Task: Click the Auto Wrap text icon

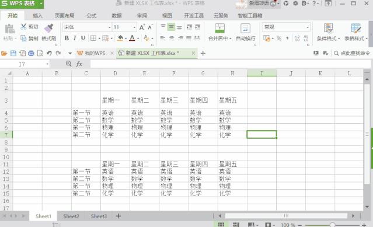Action: click(245, 28)
